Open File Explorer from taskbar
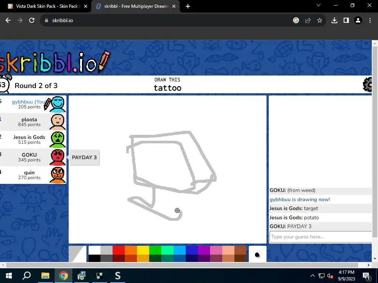378x283 pixels. click(x=45, y=276)
